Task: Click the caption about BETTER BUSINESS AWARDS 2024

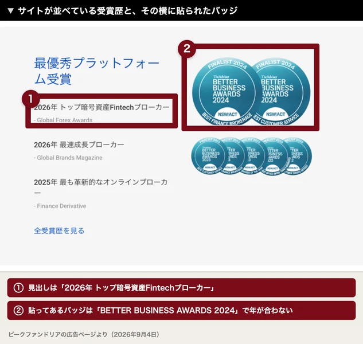Action: [181, 310]
